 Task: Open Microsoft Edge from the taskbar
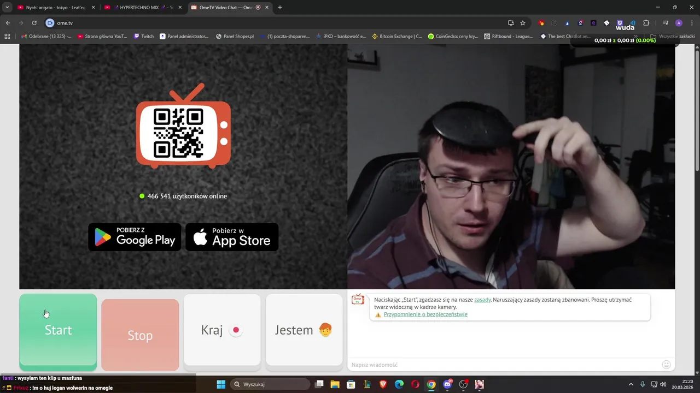click(399, 384)
